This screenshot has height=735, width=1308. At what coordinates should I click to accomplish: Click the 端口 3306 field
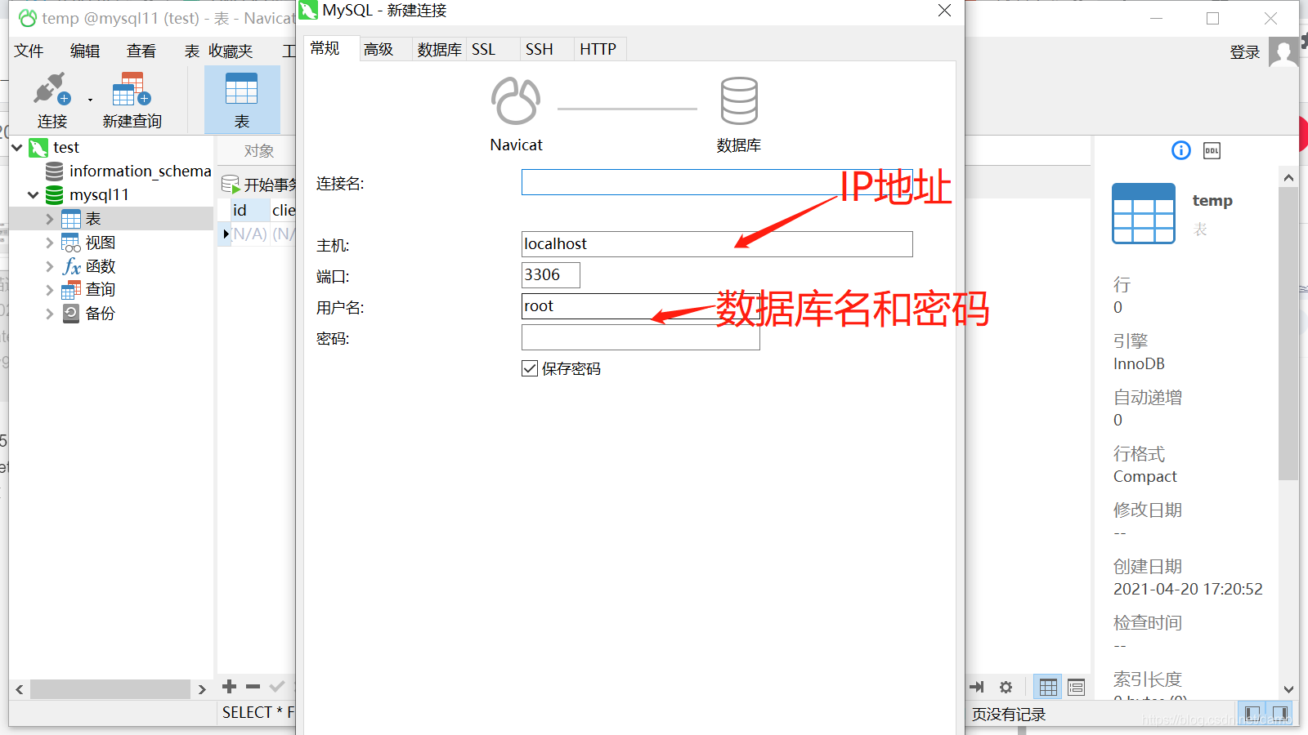pyautogui.click(x=551, y=275)
